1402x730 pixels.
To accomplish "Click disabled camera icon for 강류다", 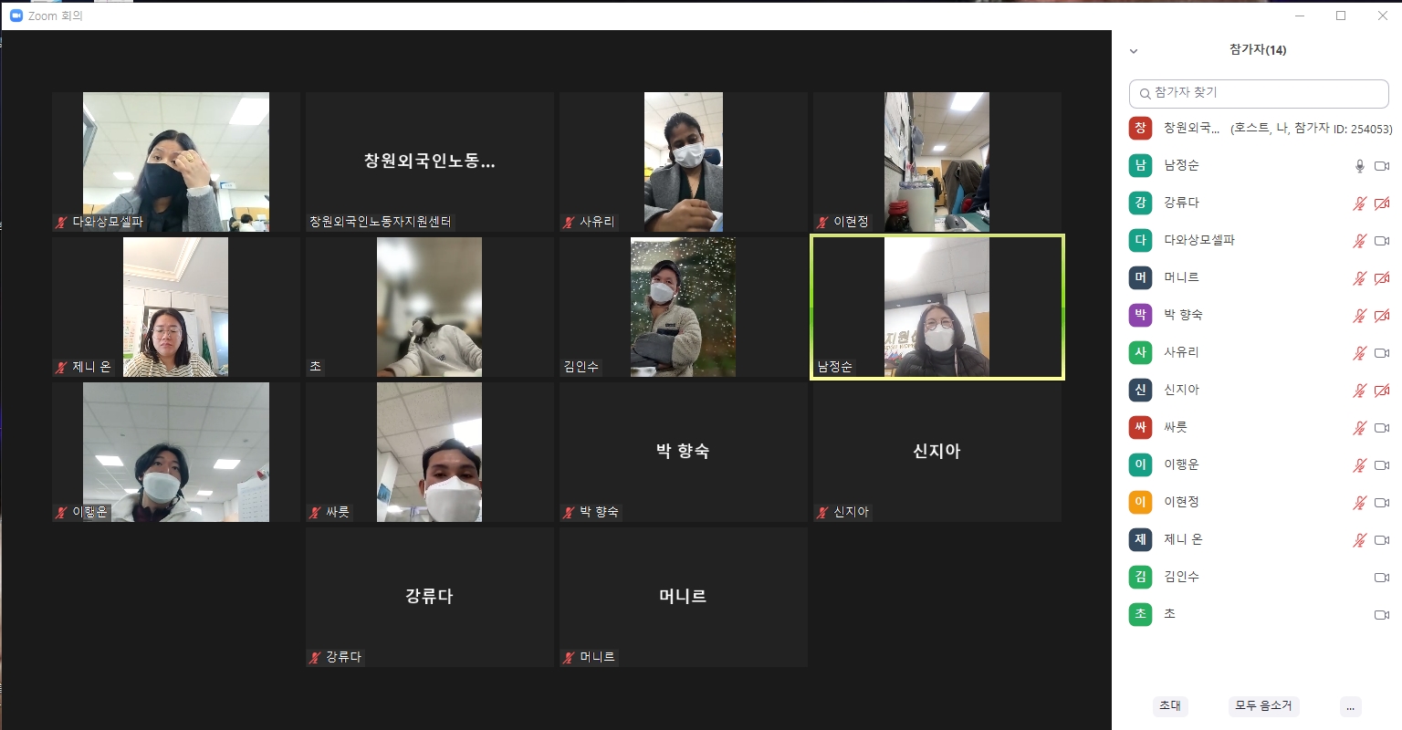I will [1382, 203].
